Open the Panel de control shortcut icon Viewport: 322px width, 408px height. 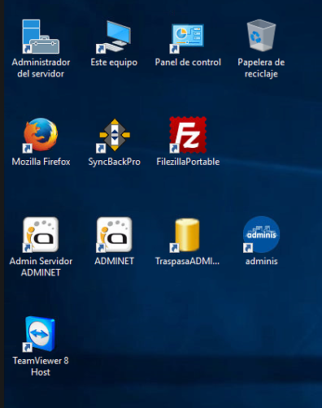(x=187, y=38)
